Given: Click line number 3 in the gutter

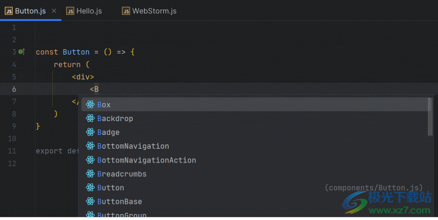Looking at the screenshot, I should tap(14, 52).
